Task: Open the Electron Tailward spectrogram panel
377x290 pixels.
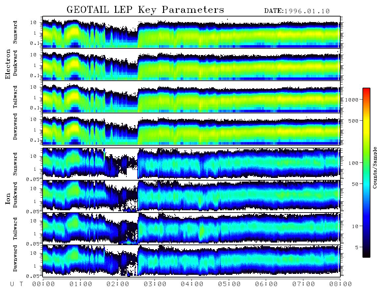Action: [191, 97]
